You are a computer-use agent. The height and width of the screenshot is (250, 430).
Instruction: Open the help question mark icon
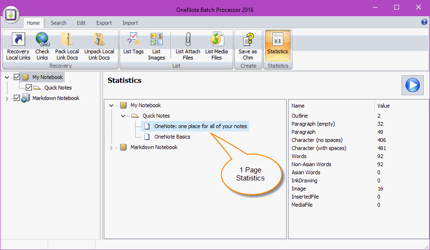tap(424, 22)
